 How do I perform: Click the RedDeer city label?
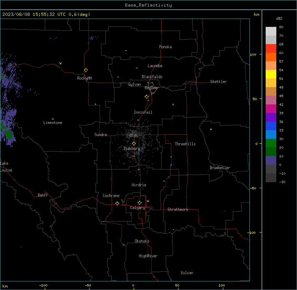tap(152, 88)
